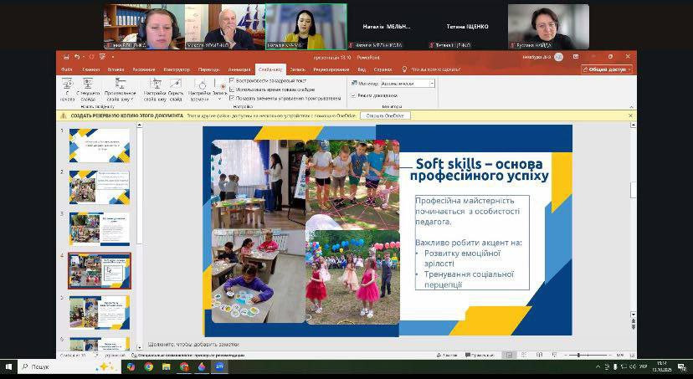Toggle 'Использовать время показа слайдов' checkbox

click(x=232, y=89)
